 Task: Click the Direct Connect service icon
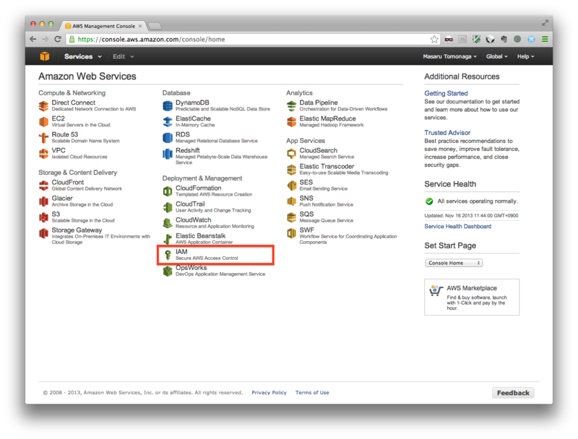(43, 106)
